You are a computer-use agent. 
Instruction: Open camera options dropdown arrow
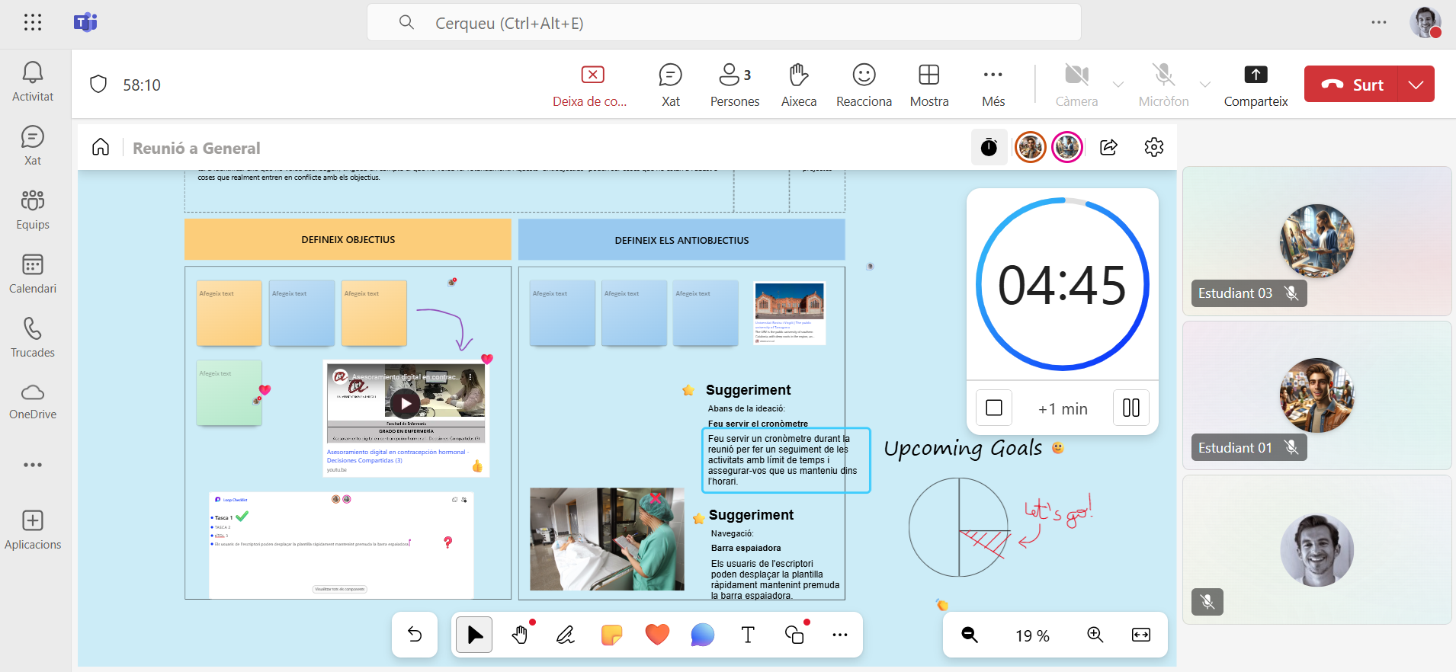coord(1118,85)
